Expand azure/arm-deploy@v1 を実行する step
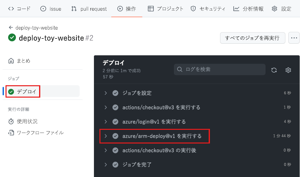Viewport: 300px width, 177px height. tap(106, 136)
